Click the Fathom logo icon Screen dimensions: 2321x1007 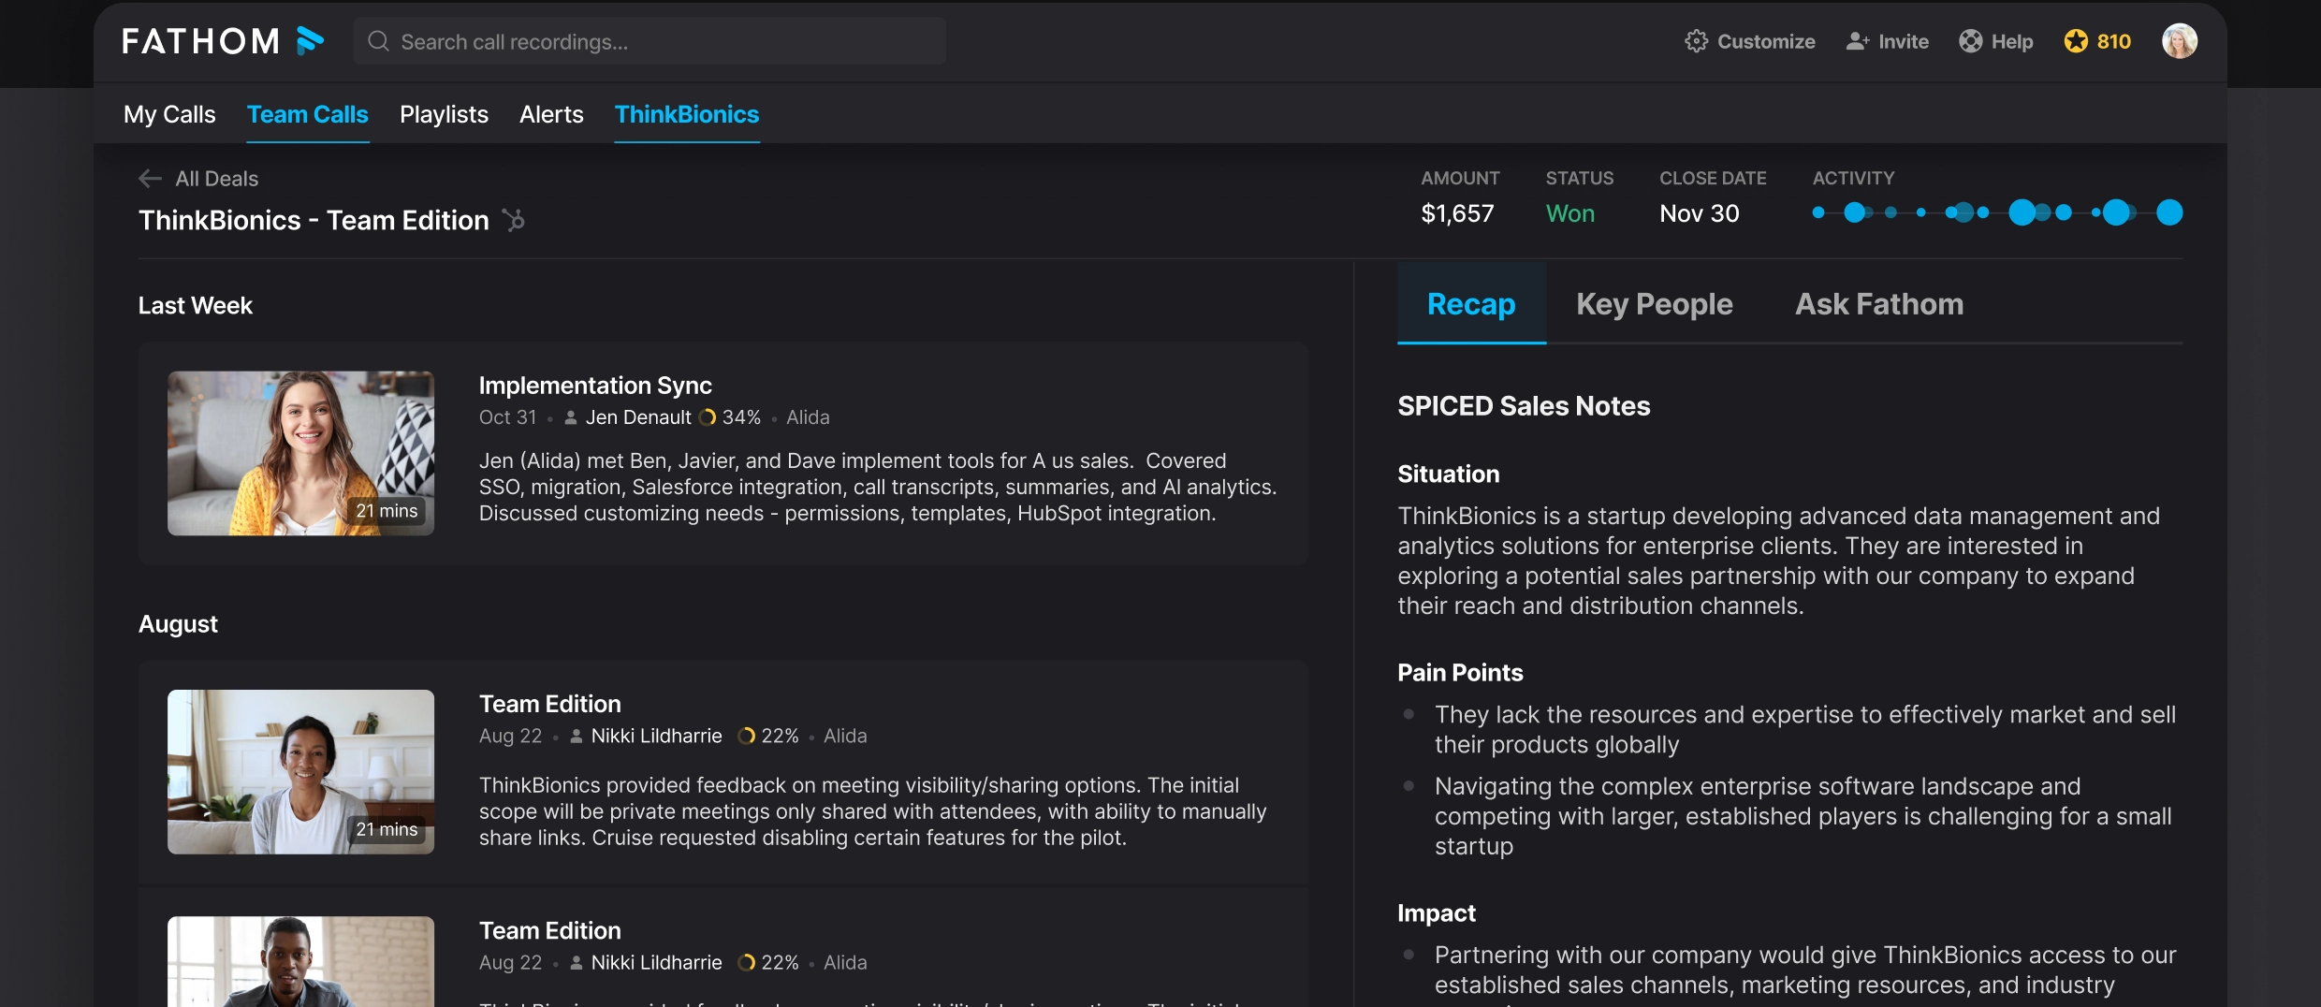click(310, 41)
